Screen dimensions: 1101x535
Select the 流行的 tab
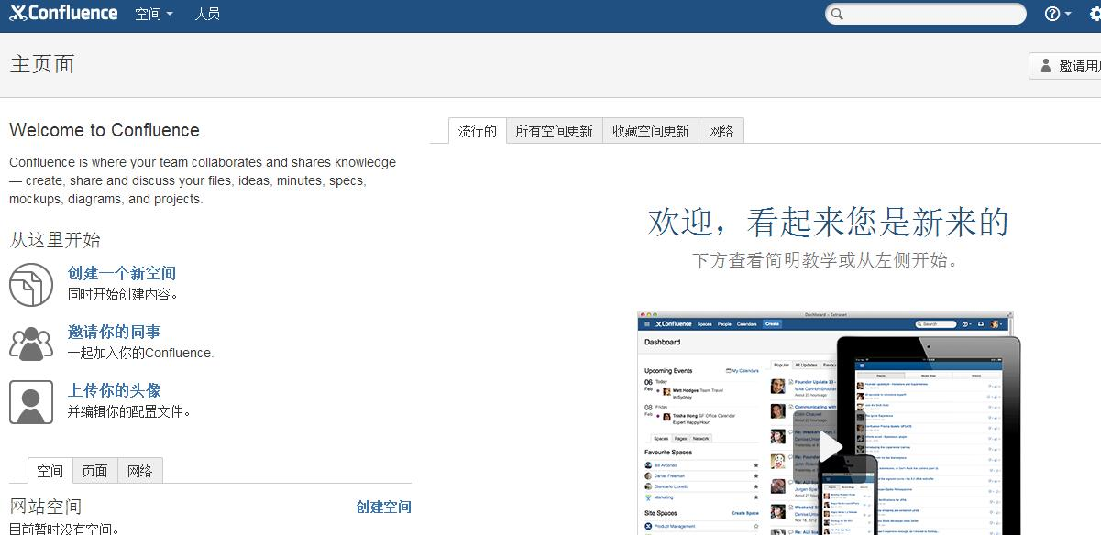(477, 131)
